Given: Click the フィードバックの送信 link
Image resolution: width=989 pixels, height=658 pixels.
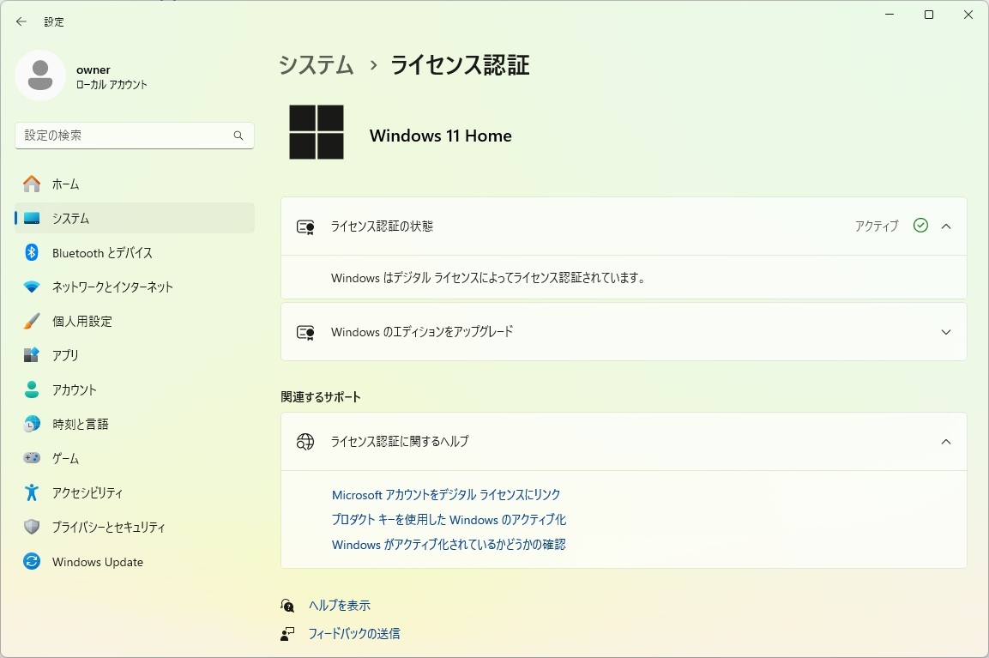Looking at the screenshot, I should [354, 633].
